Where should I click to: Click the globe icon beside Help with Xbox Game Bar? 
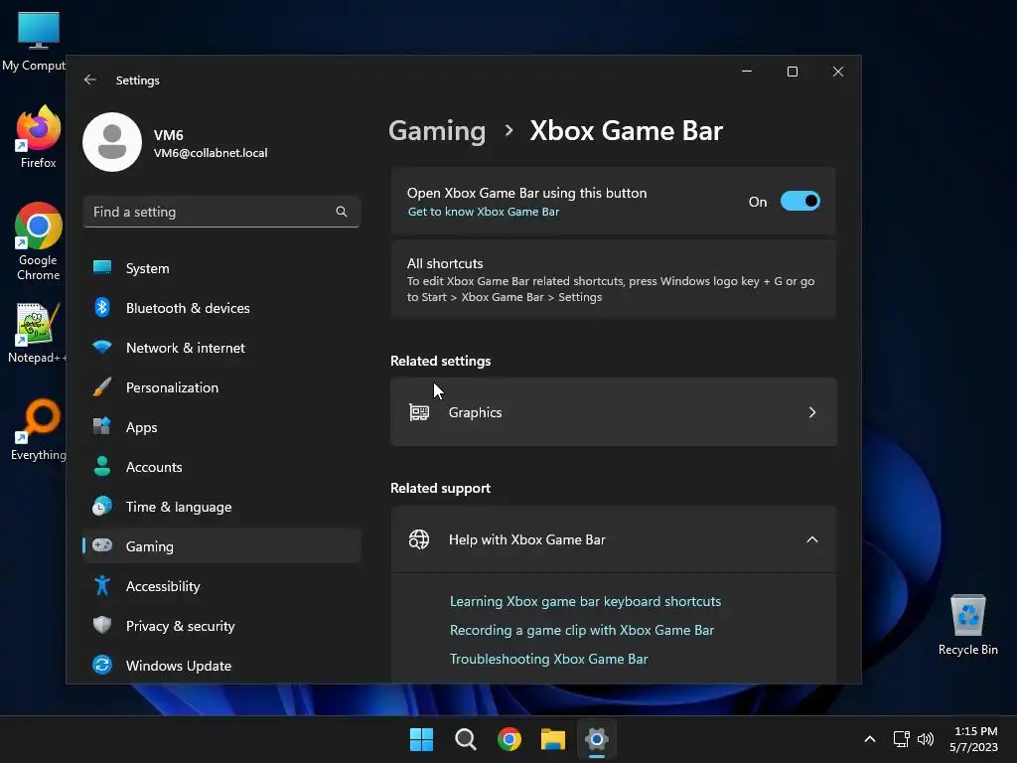(x=419, y=539)
